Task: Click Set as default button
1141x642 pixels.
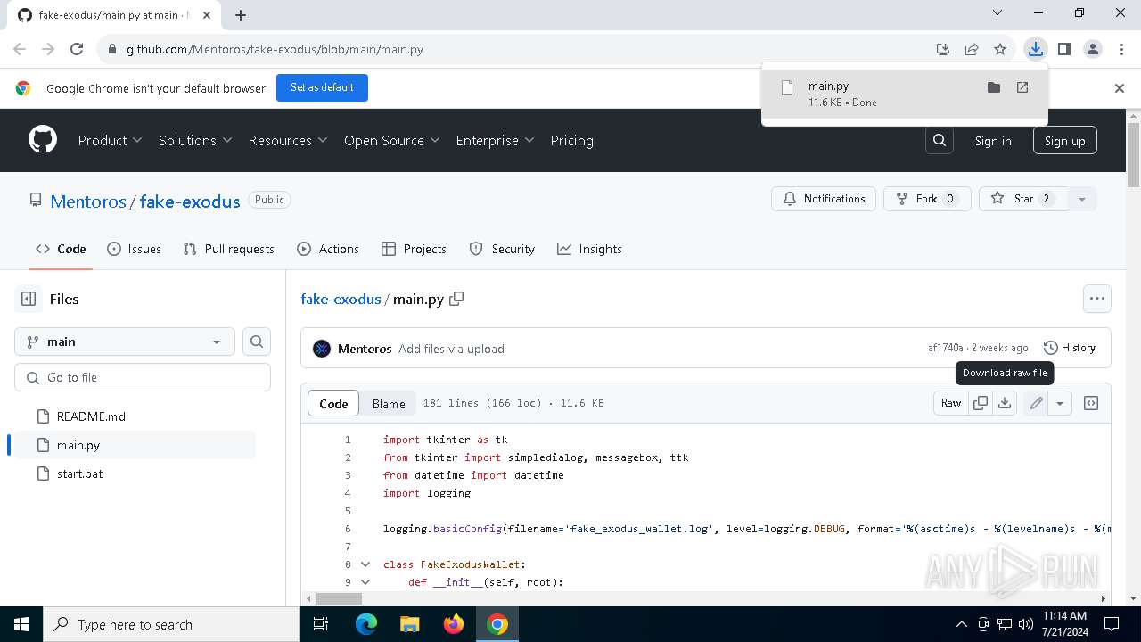Action: (322, 87)
